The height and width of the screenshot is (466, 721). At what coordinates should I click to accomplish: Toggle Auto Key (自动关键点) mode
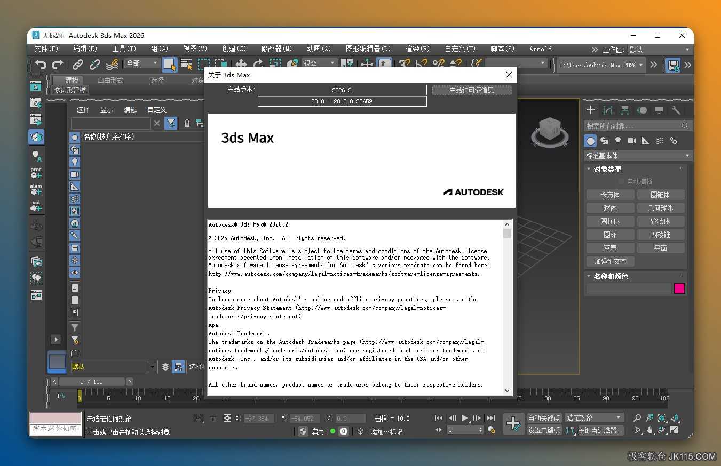pyautogui.click(x=544, y=418)
